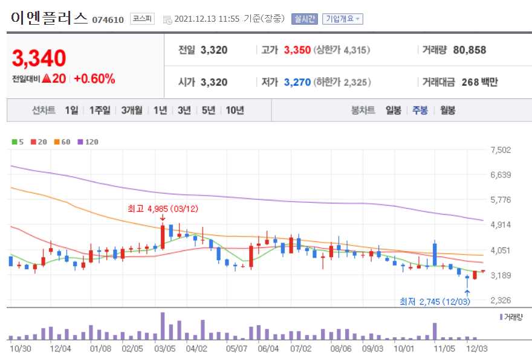532x353 pixels.
Task: Click the orange 60-period moving average swatch
Action: click(57, 142)
